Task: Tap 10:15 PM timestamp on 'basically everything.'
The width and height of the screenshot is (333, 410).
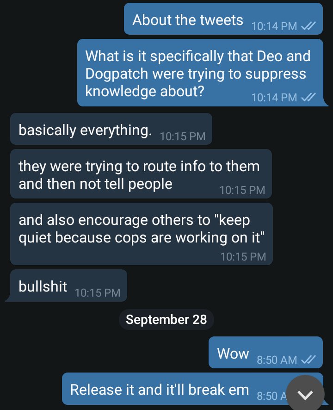Action: [182, 136]
